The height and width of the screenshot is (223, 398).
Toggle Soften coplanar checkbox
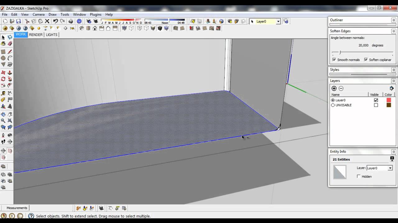366,60
